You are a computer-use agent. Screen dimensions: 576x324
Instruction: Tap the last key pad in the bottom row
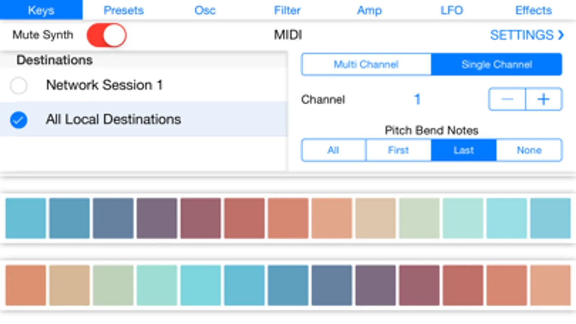pyautogui.click(x=550, y=285)
